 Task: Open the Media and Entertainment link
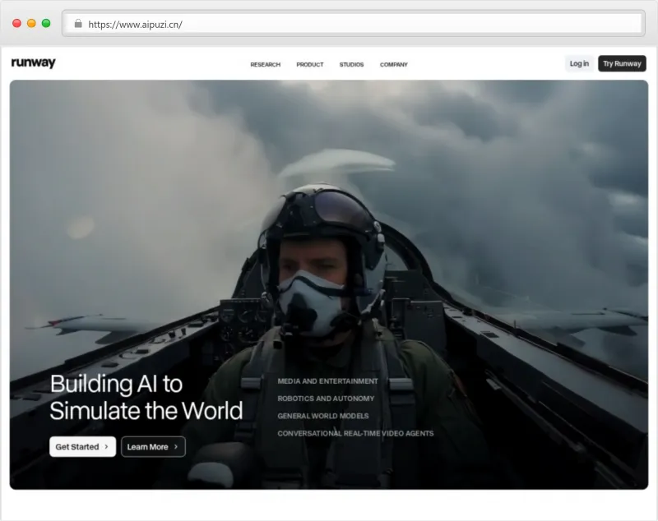click(x=327, y=381)
